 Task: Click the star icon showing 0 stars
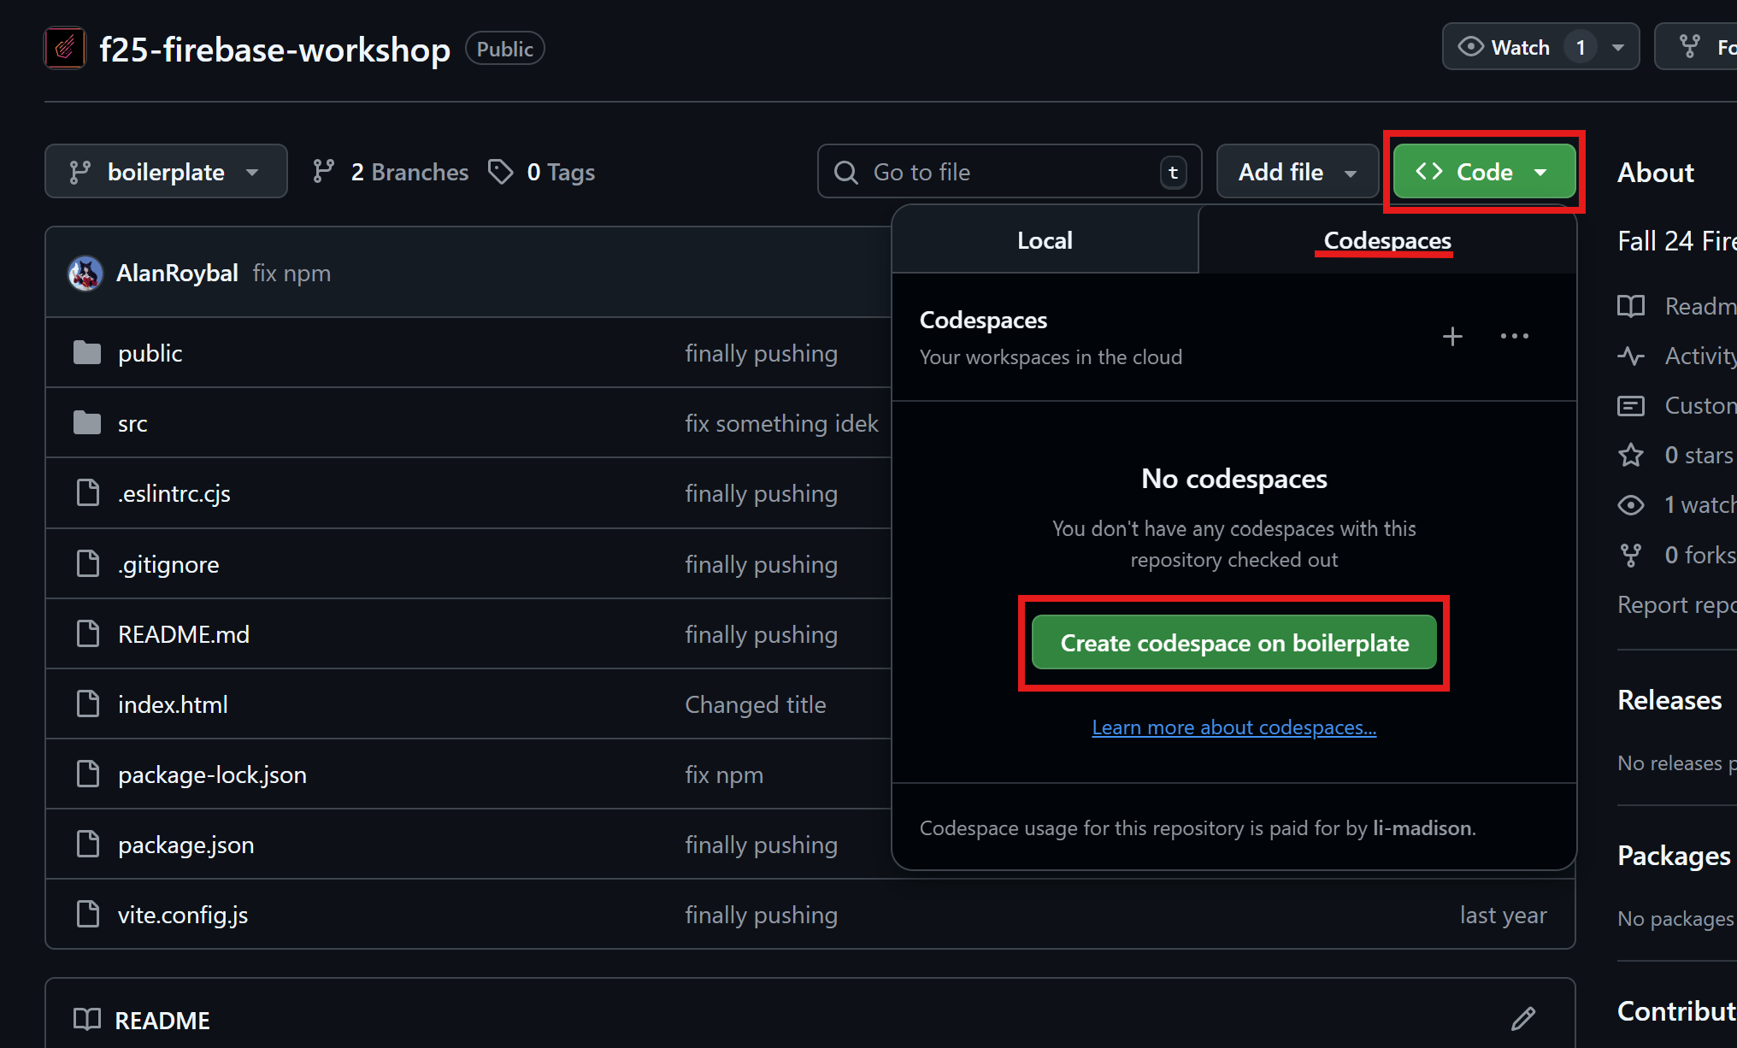pyautogui.click(x=1631, y=455)
